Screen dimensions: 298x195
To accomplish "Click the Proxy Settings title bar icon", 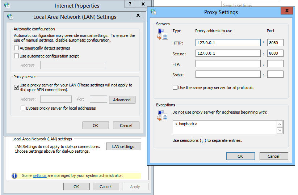I will (x=154, y=12).
